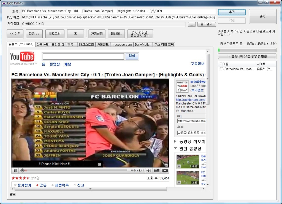Image resolution: width=282 pixels, height=204 pixels.
Task: Click the web page's scroll-down arrow
Action: pyautogui.click(x=208, y=184)
